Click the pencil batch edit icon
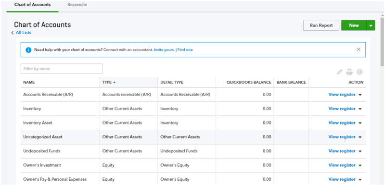 pyautogui.click(x=340, y=72)
